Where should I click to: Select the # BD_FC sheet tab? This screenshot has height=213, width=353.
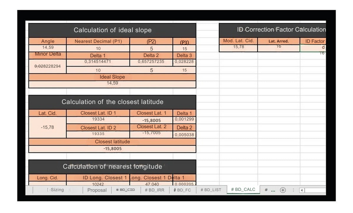pos(182,190)
